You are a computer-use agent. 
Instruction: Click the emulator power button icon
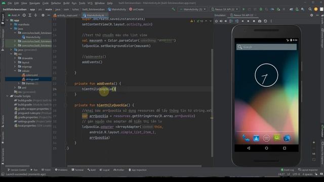[216, 21]
